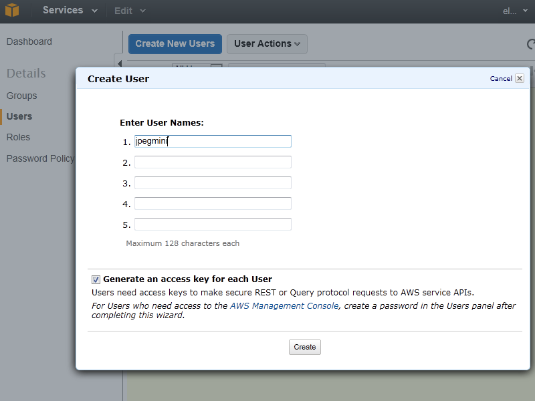The image size is (535, 401).
Task: Click user name field 2
Action: point(213,162)
